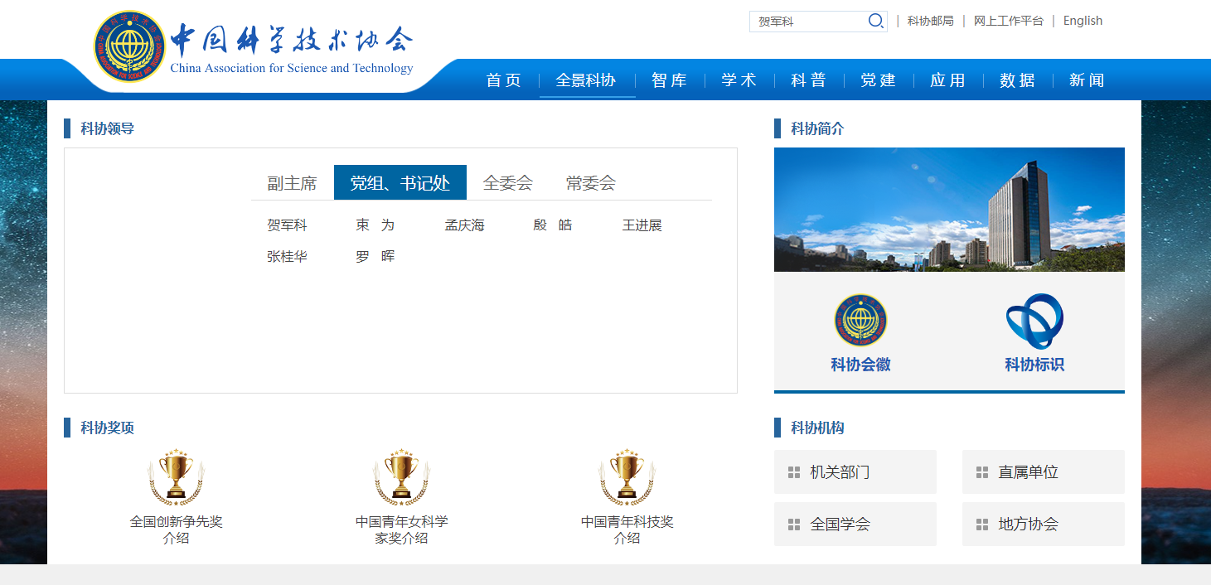Image resolution: width=1211 pixels, height=585 pixels.
Task: Click the CAST building photo
Action: click(x=949, y=210)
